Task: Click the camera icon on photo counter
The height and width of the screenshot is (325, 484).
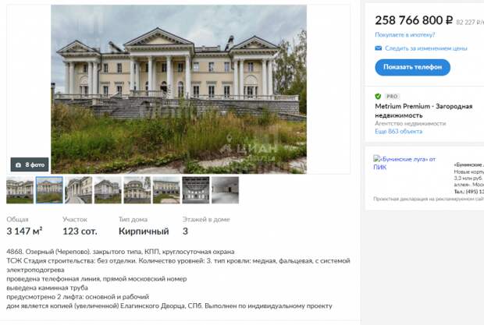Action: pos(19,165)
